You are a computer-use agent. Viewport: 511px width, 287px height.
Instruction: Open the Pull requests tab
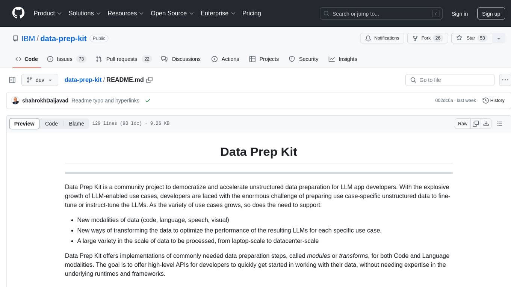123,59
